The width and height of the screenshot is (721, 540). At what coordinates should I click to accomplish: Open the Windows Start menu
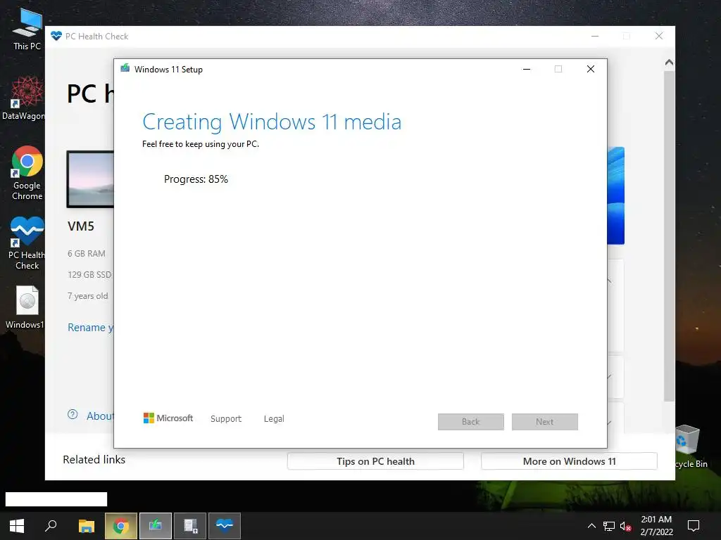[17, 526]
